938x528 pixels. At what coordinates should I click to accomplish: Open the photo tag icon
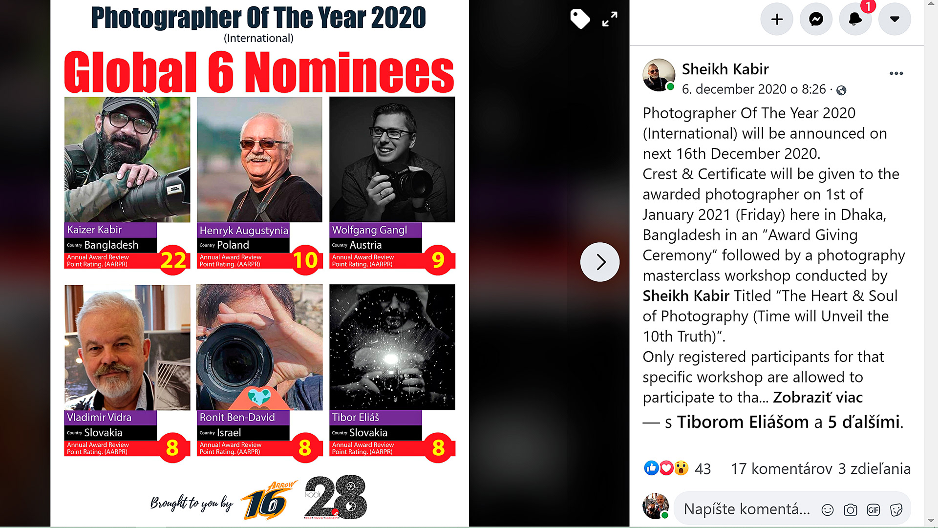[x=580, y=20]
